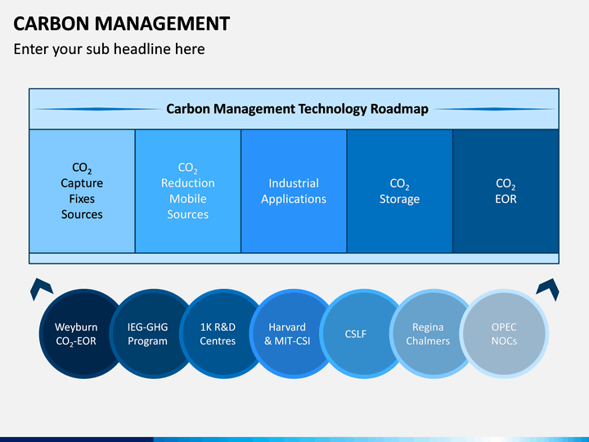Click the 'Industrial Applications' box
The width and height of the screenshot is (589, 442).
click(x=294, y=191)
